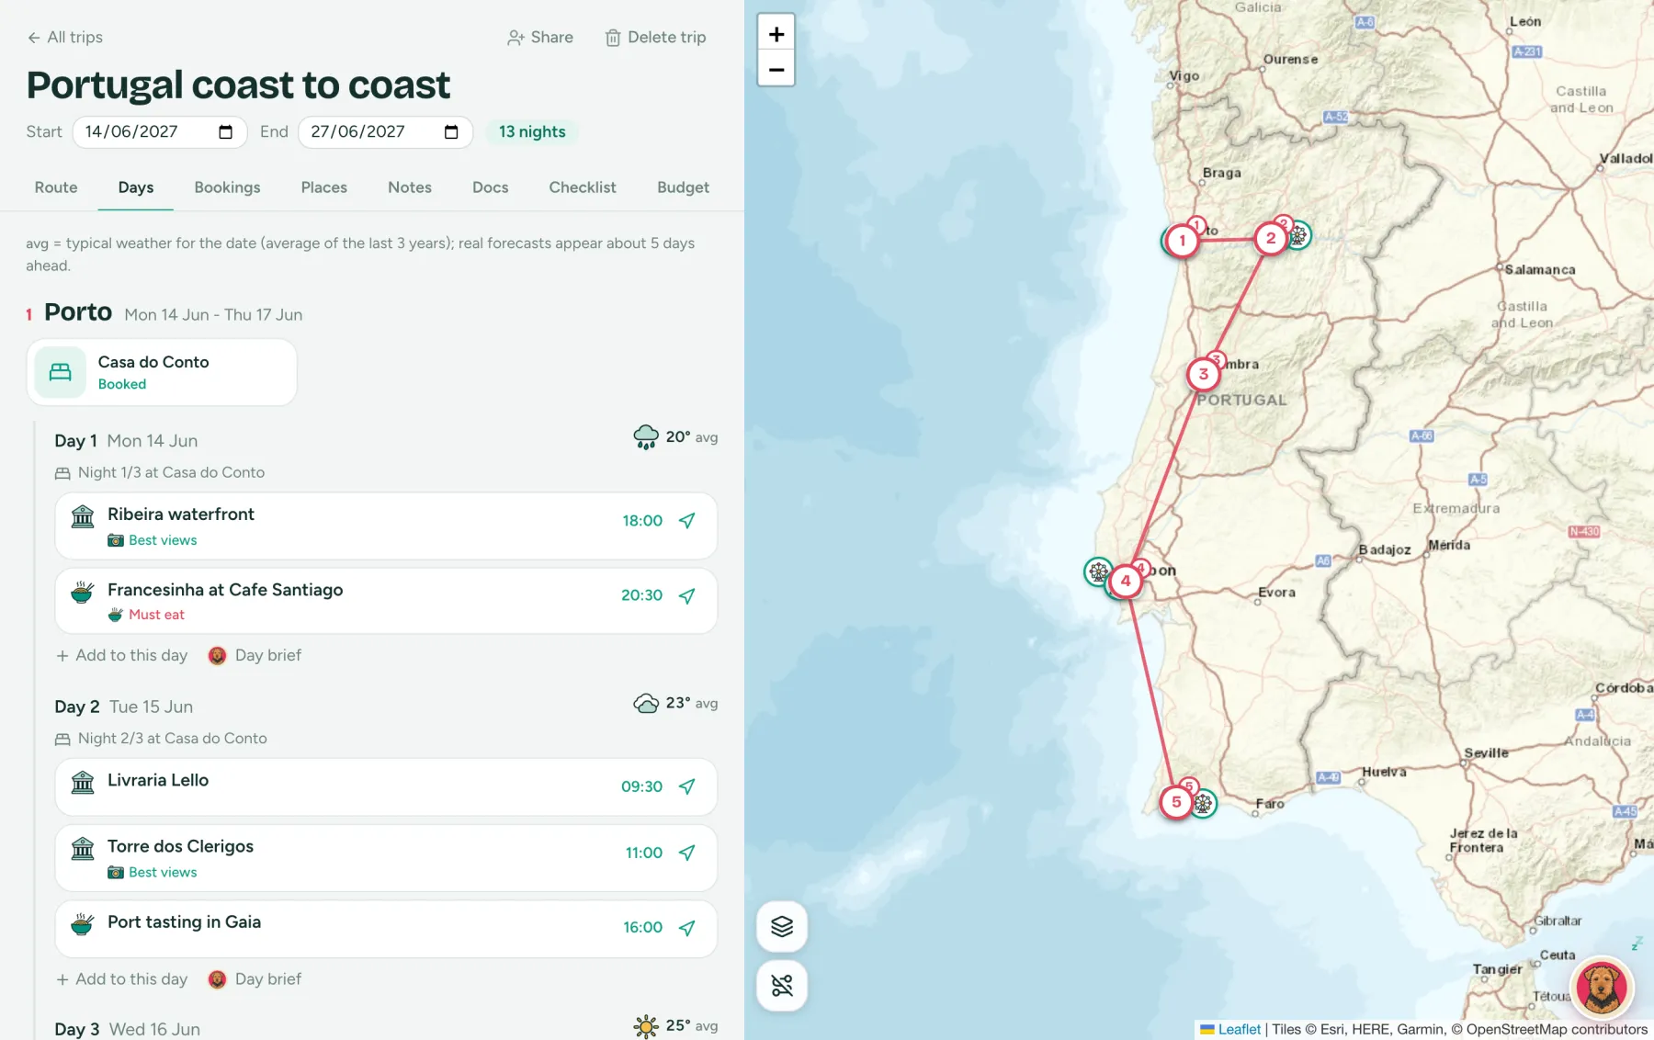Image resolution: width=1654 pixels, height=1040 pixels.
Task: Open Start date calendar picker icon
Action: [x=225, y=132]
